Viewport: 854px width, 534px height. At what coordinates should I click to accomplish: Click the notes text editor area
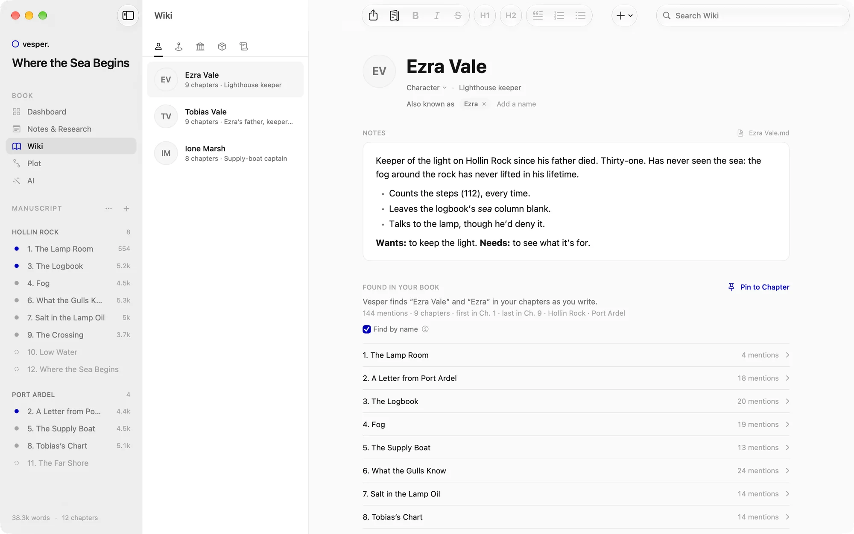[576, 202]
